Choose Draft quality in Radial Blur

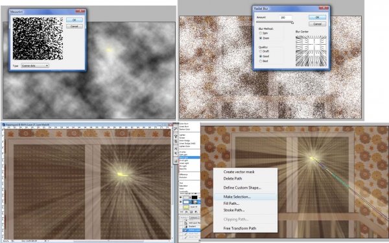(261, 51)
